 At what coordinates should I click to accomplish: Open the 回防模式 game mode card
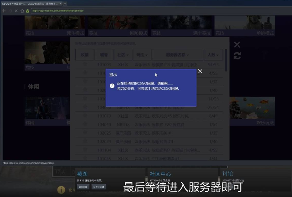pyautogui.click(x=118, y=26)
